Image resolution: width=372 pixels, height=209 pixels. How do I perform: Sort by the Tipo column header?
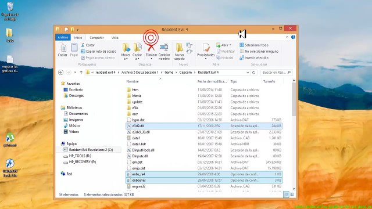coord(234,81)
